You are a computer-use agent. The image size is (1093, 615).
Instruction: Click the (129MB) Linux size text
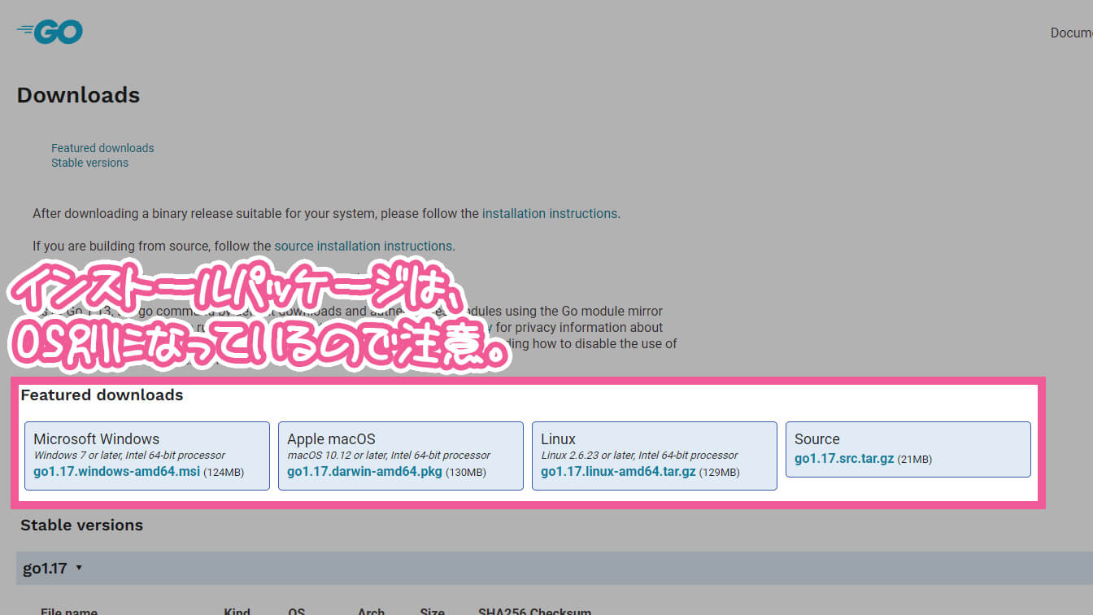pos(720,472)
